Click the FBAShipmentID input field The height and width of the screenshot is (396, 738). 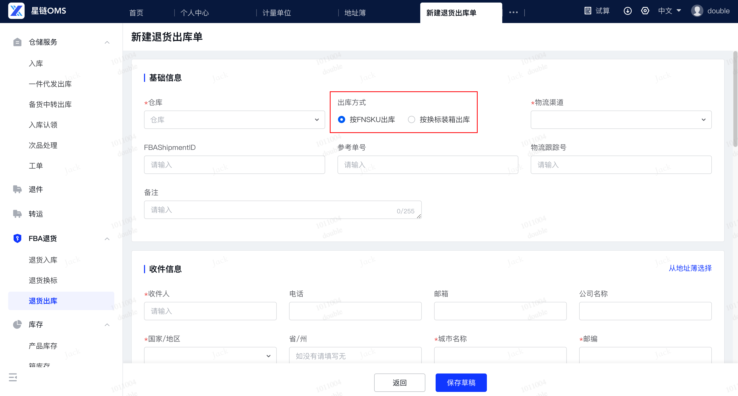click(x=234, y=165)
